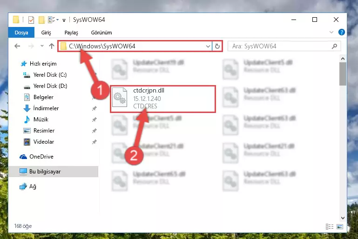Go up one folder level
The height and width of the screenshot is (239, 358).
[52, 46]
